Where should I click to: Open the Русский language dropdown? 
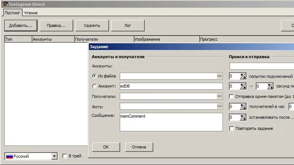(x=54, y=156)
